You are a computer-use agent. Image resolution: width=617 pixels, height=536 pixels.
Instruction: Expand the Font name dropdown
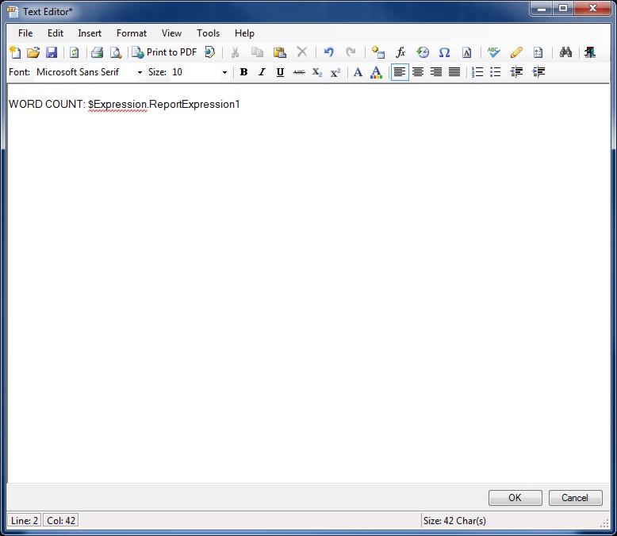[140, 72]
